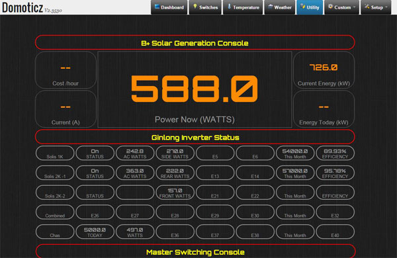Click the Solis 2K -1 On STATUS cell
The height and width of the screenshot is (258, 397).
(95, 173)
